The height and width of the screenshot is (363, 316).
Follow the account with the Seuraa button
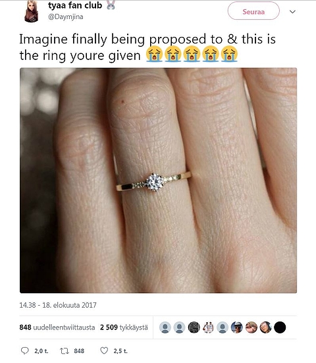pyautogui.click(x=253, y=11)
